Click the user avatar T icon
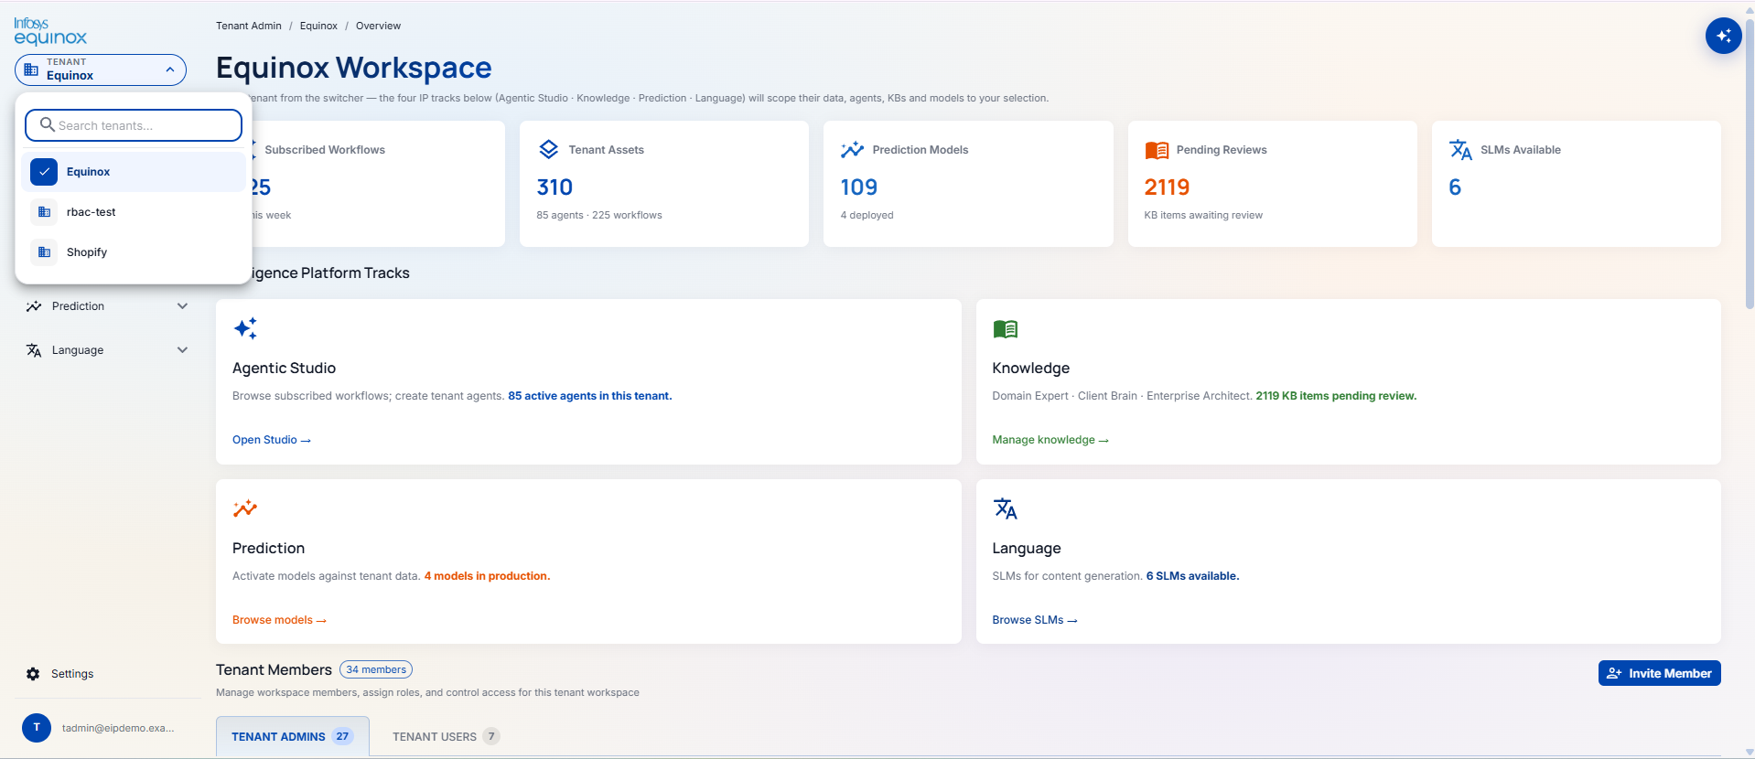 pyautogui.click(x=37, y=728)
